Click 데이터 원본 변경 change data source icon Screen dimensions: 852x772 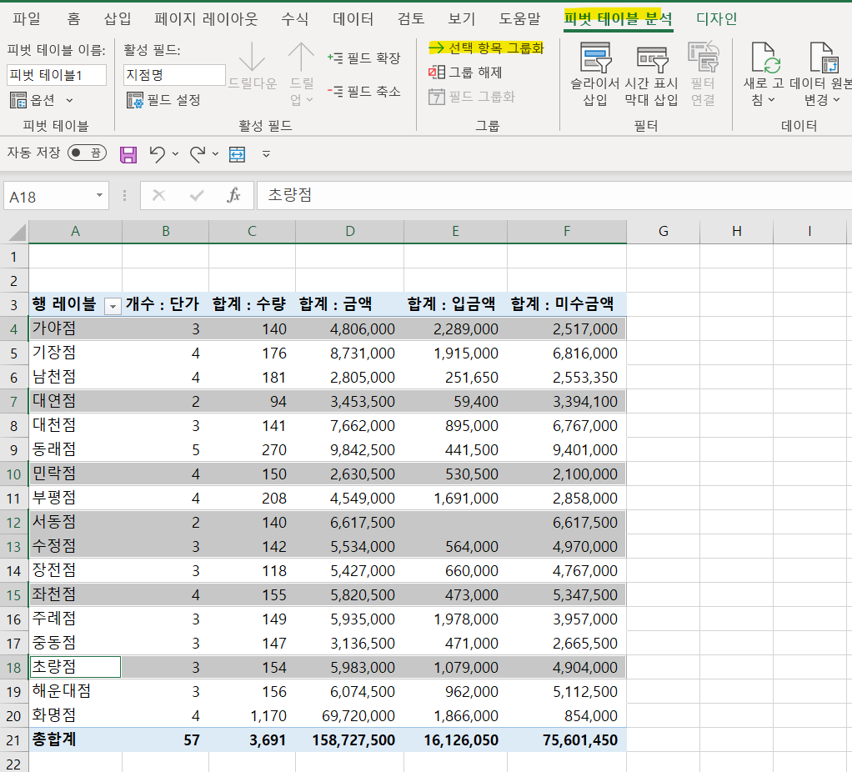pyautogui.click(x=824, y=58)
